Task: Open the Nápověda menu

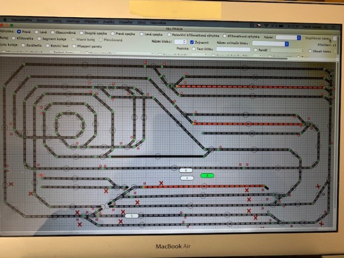Action: (158, 22)
